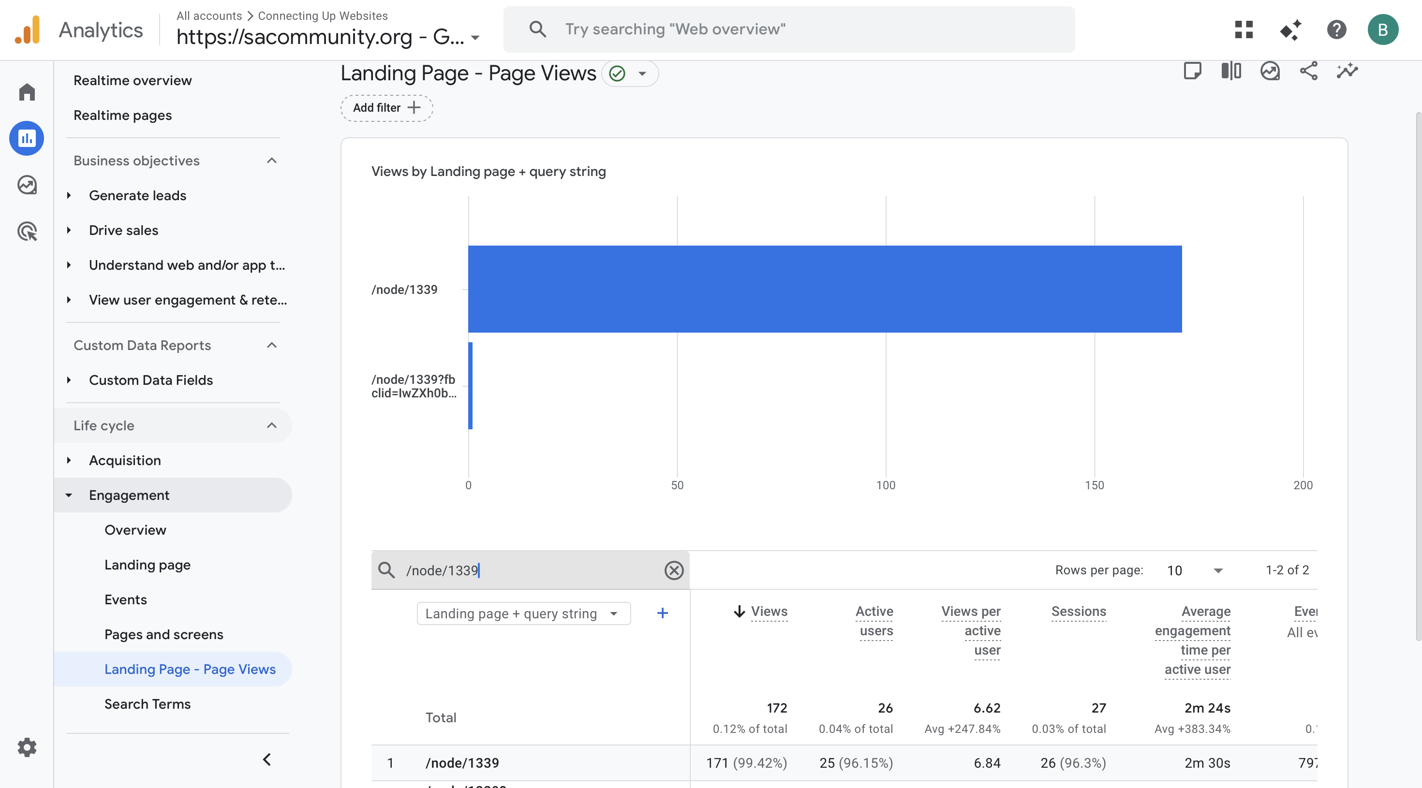1422x788 pixels.
Task: Open the Edit comparisons icon
Action: [1230, 71]
